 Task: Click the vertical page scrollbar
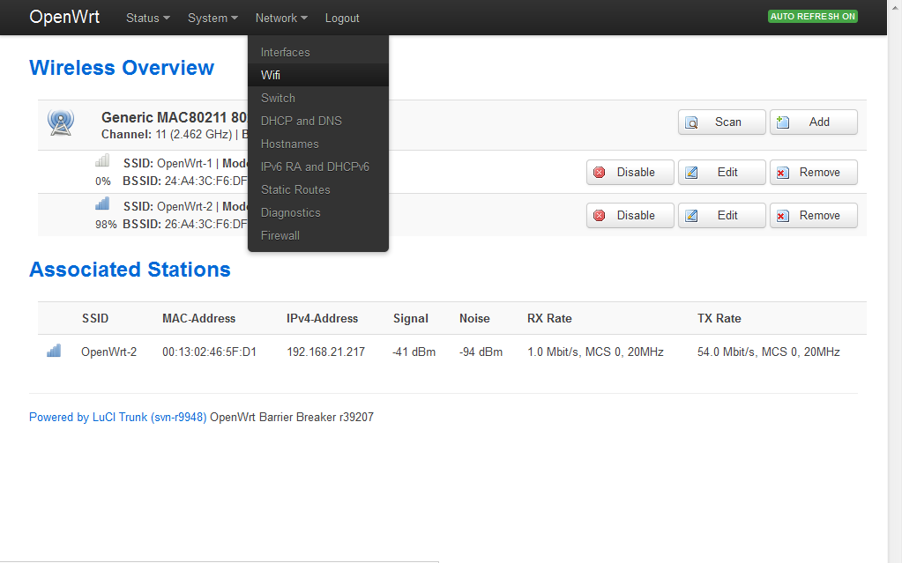pos(895,281)
